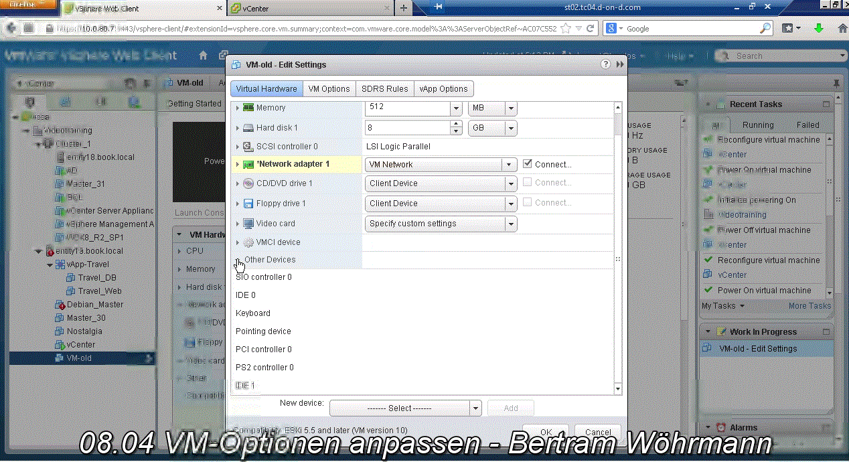The width and height of the screenshot is (849, 462).
Task: Click the Firefox reload icon
Action: click(x=591, y=29)
